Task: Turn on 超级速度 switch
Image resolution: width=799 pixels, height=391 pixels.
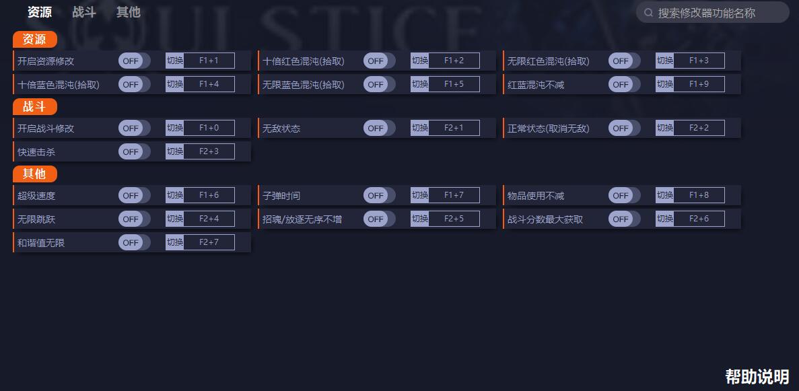Action: 135,195
